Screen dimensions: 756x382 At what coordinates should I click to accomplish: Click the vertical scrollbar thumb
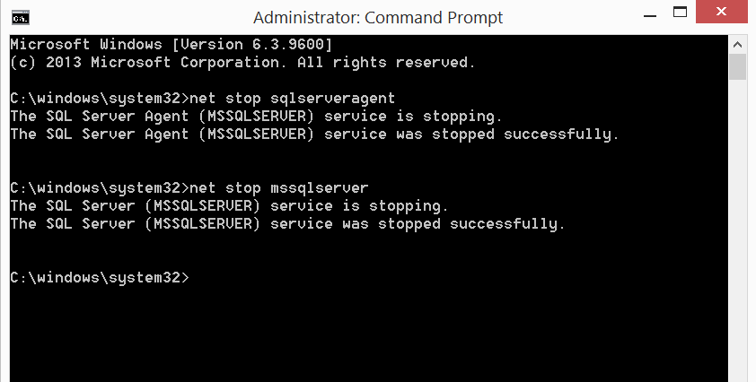point(737,67)
